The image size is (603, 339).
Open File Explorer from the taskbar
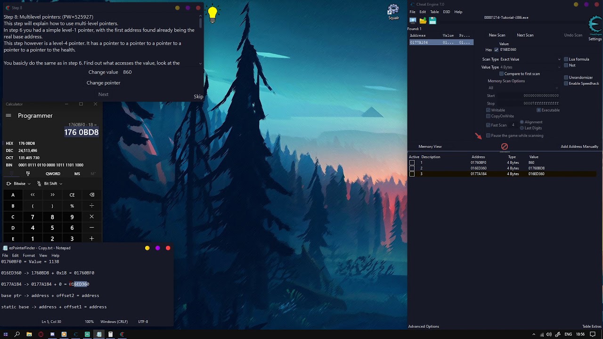[x=29, y=334]
